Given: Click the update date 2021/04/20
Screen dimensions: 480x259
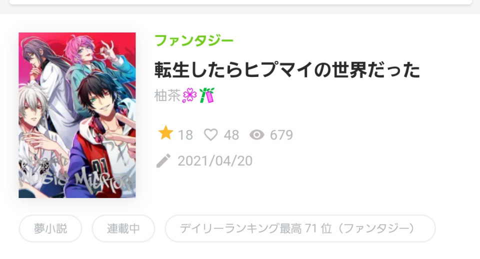Looking at the screenshot, I should tap(215, 161).
